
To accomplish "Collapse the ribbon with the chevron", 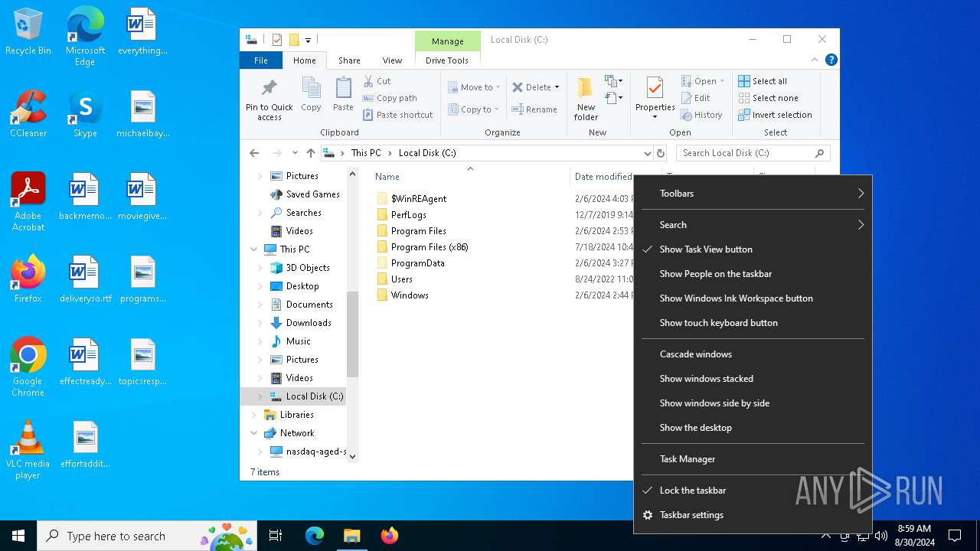I will [815, 60].
